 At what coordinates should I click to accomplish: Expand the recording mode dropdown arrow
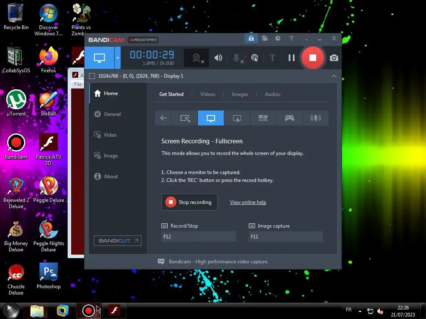pyautogui.click(x=118, y=57)
